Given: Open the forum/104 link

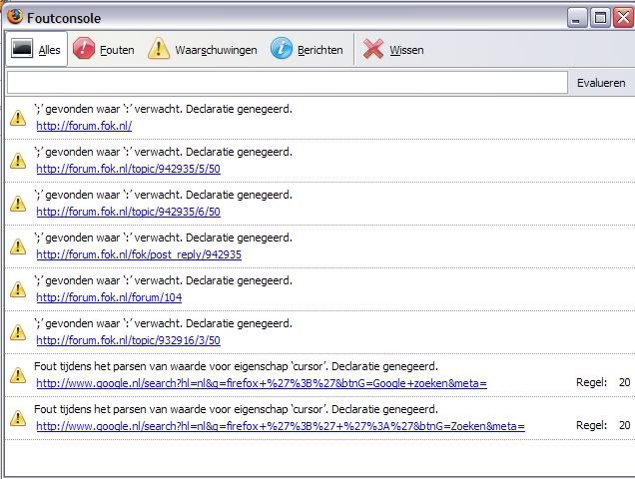Looking at the screenshot, I should (x=109, y=297).
